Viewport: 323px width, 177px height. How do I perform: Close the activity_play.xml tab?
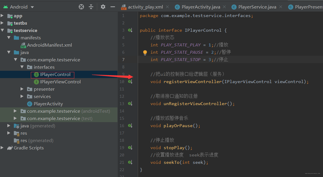tap(167, 7)
